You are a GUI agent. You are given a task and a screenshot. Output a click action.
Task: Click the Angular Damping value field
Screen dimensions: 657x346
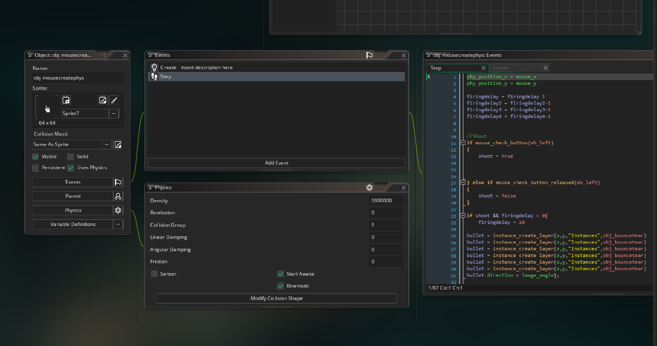[x=386, y=249]
